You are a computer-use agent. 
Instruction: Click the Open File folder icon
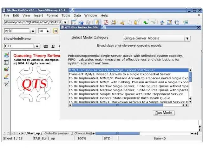81,22
